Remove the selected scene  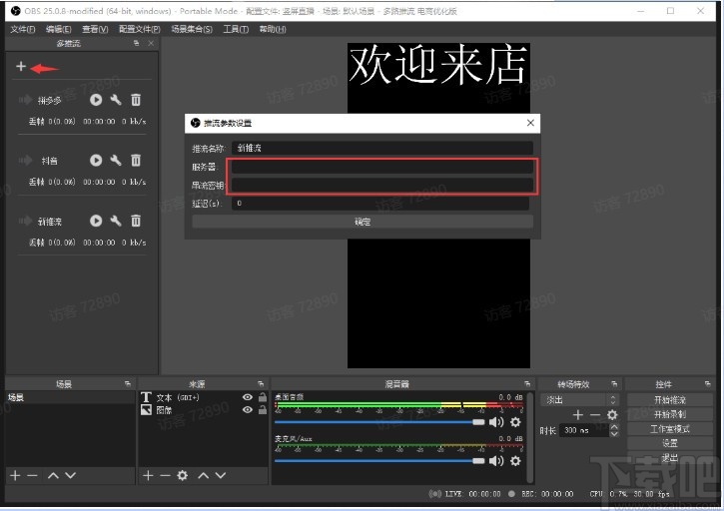pos(32,475)
